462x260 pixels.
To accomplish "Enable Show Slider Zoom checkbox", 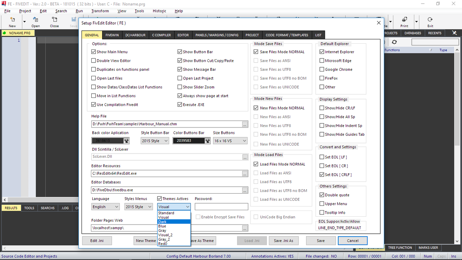I will [180, 87].
